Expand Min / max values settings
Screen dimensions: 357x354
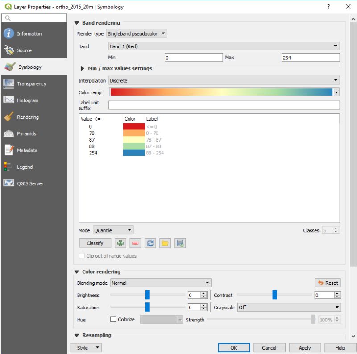click(83, 69)
